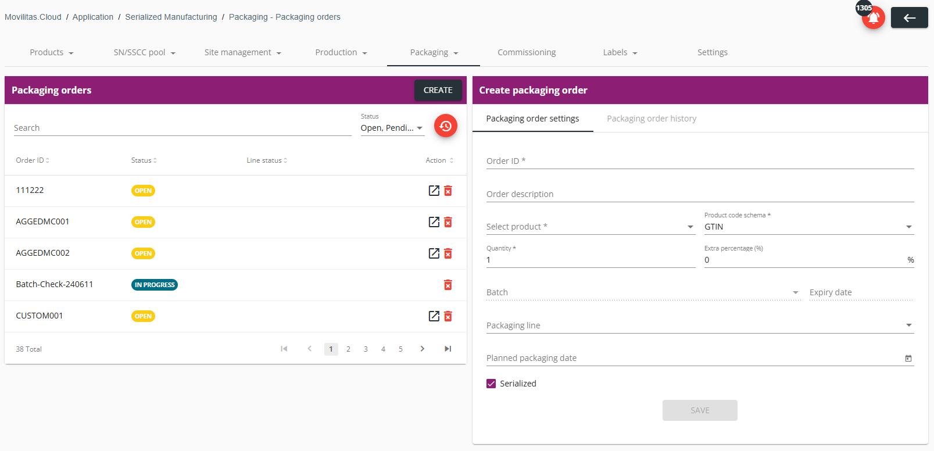Switch to Packaging order history tab
Screen dimensions: 934x451
coord(652,119)
